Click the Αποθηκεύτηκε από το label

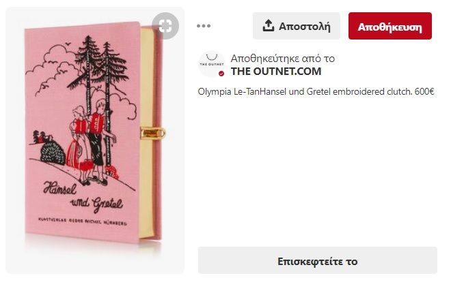click(283, 59)
